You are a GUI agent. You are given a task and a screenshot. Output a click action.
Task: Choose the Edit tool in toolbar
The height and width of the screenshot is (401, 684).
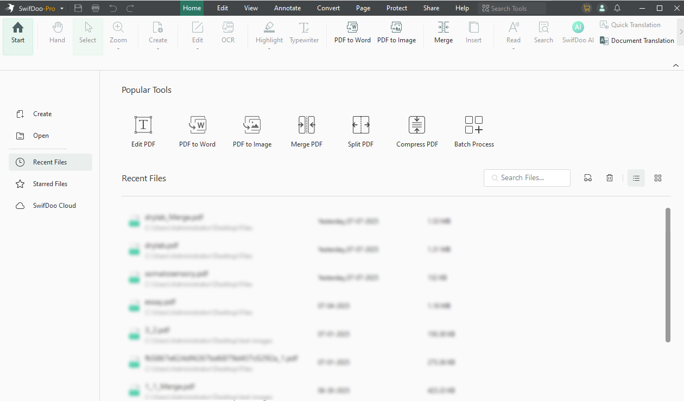point(198,33)
